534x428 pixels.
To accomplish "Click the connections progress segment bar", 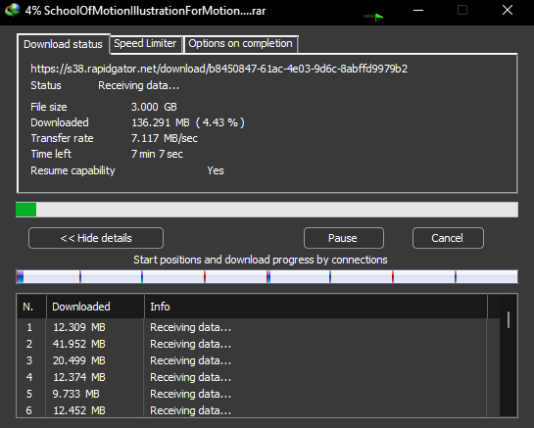I will tap(267, 276).
